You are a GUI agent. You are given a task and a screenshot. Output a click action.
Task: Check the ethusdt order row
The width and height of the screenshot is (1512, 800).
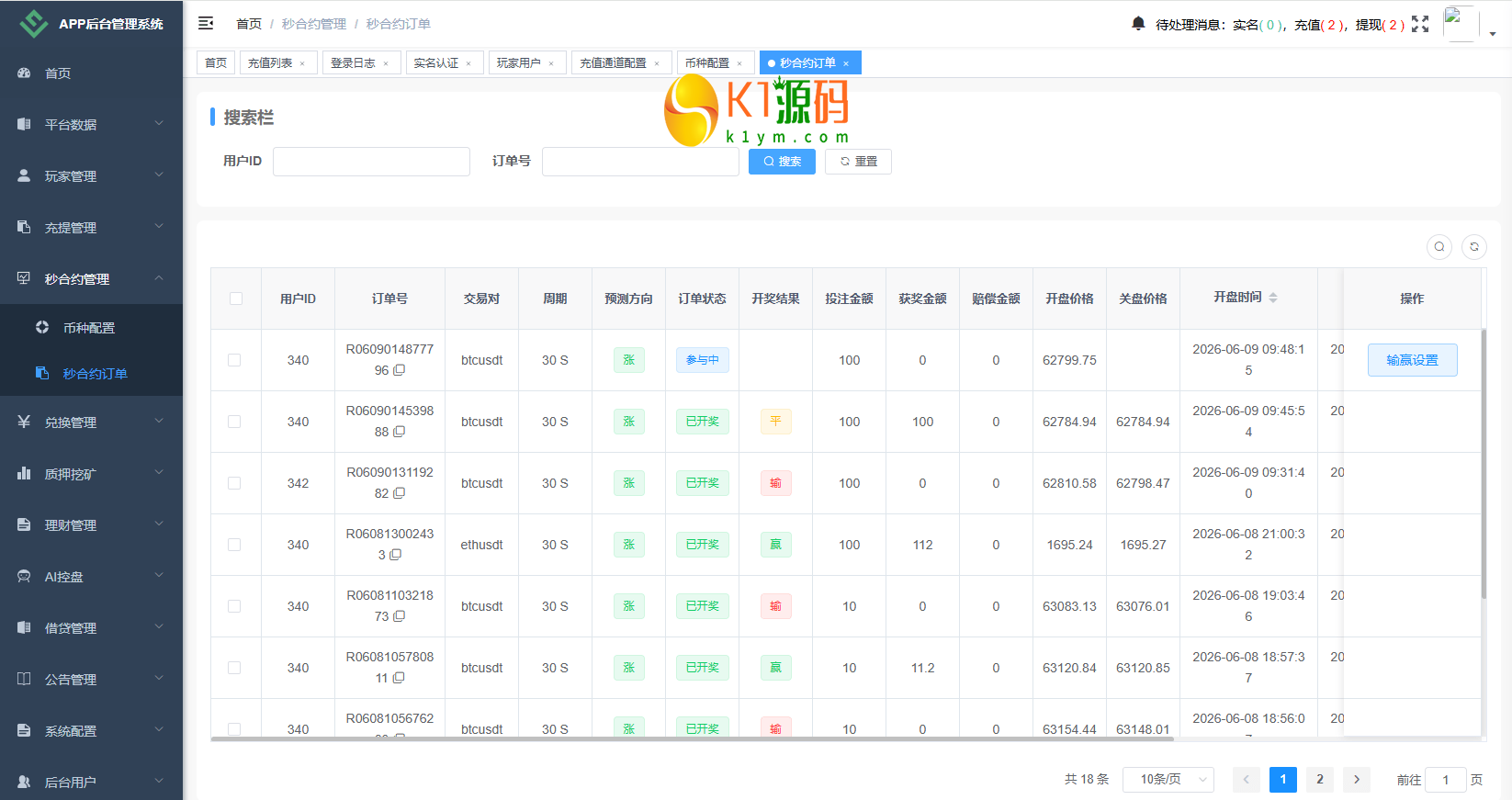[x=234, y=545]
